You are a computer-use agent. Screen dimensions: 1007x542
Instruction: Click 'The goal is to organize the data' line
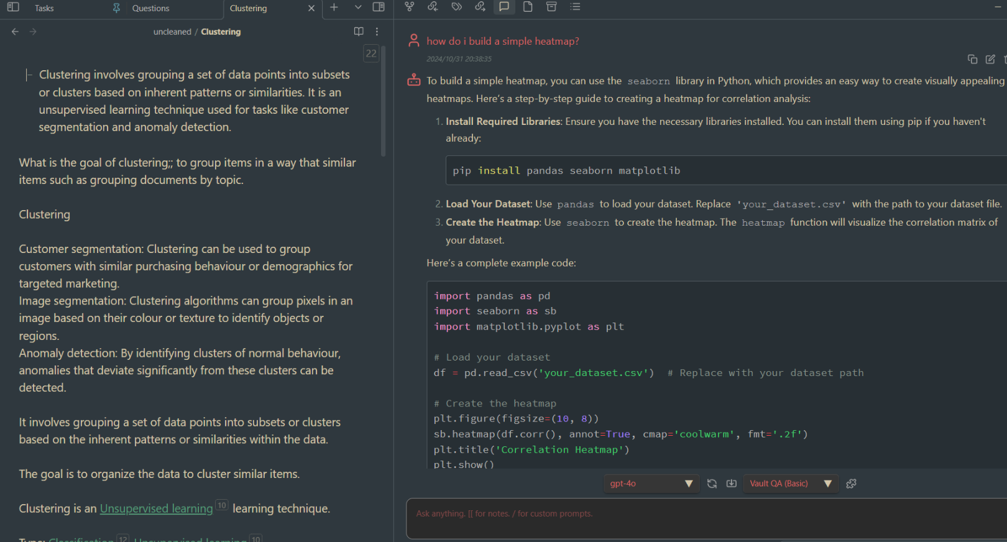point(159,474)
